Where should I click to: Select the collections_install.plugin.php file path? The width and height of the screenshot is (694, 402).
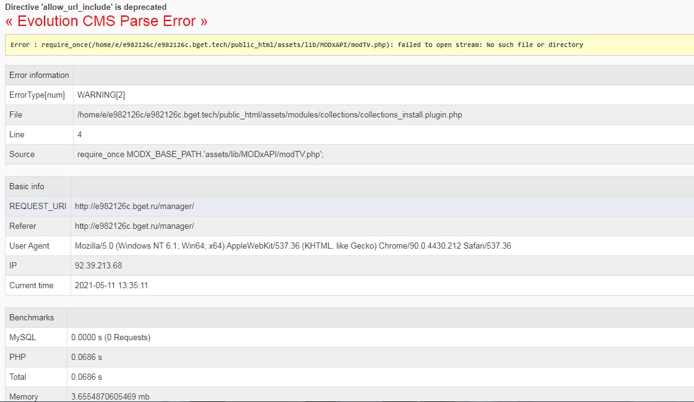pyautogui.click(x=269, y=115)
